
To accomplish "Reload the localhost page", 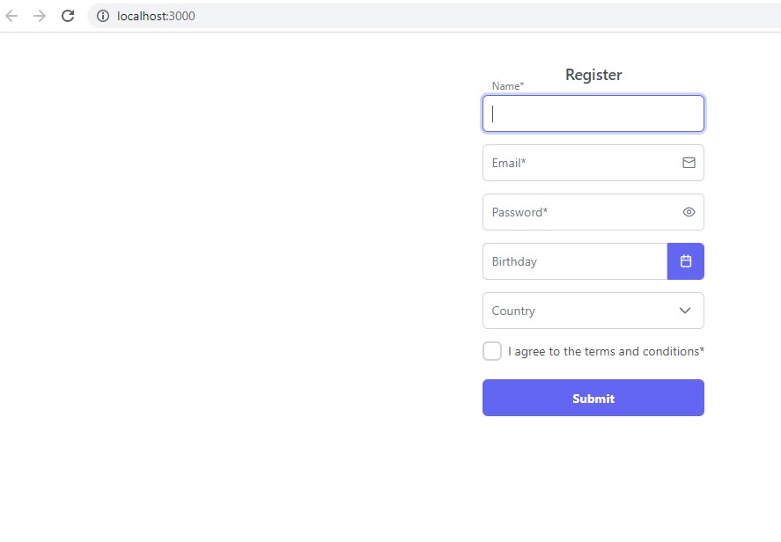I will [68, 16].
